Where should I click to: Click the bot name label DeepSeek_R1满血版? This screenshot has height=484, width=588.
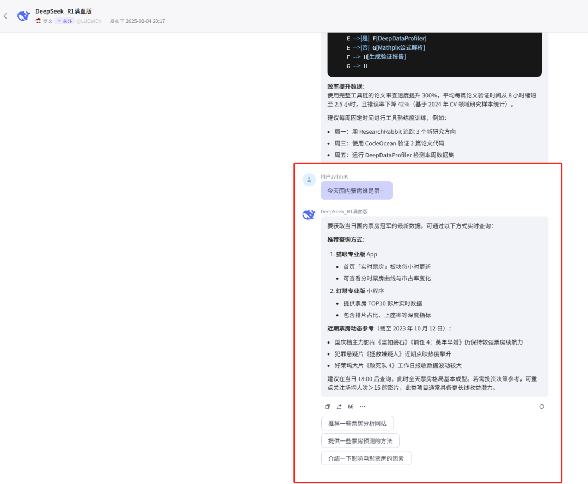pyautogui.click(x=344, y=212)
